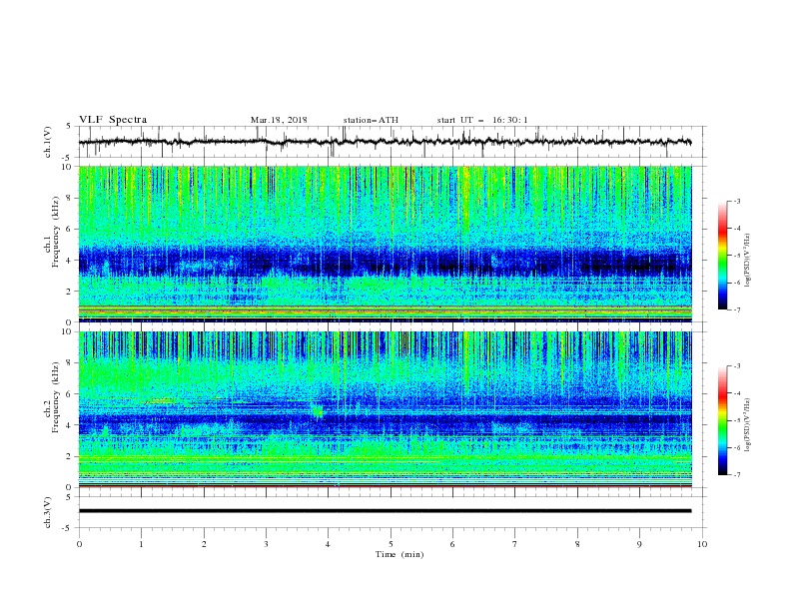Click the "station=ATH" header text
This screenshot has height=611, width=791.
[x=371, y=120]
